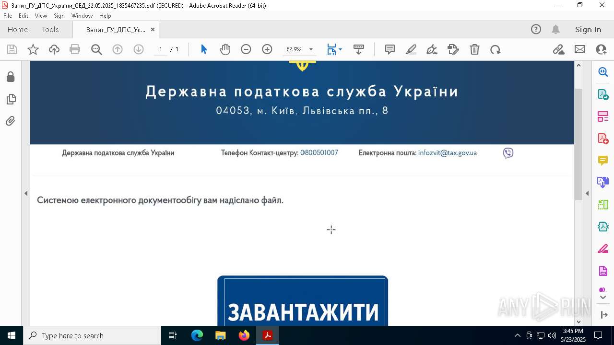Open the Sign menu
This screenshot has height=345, width=614.
(59, 16)
